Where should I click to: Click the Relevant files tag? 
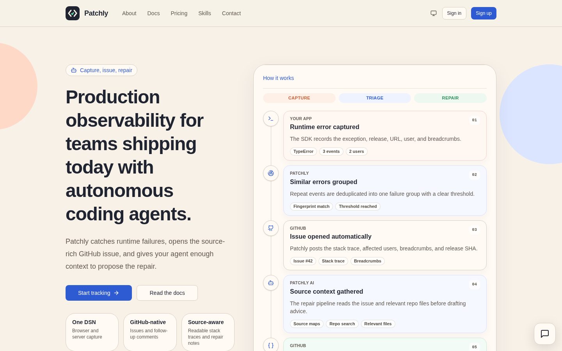pyautogui.click(x=378, y=324)
